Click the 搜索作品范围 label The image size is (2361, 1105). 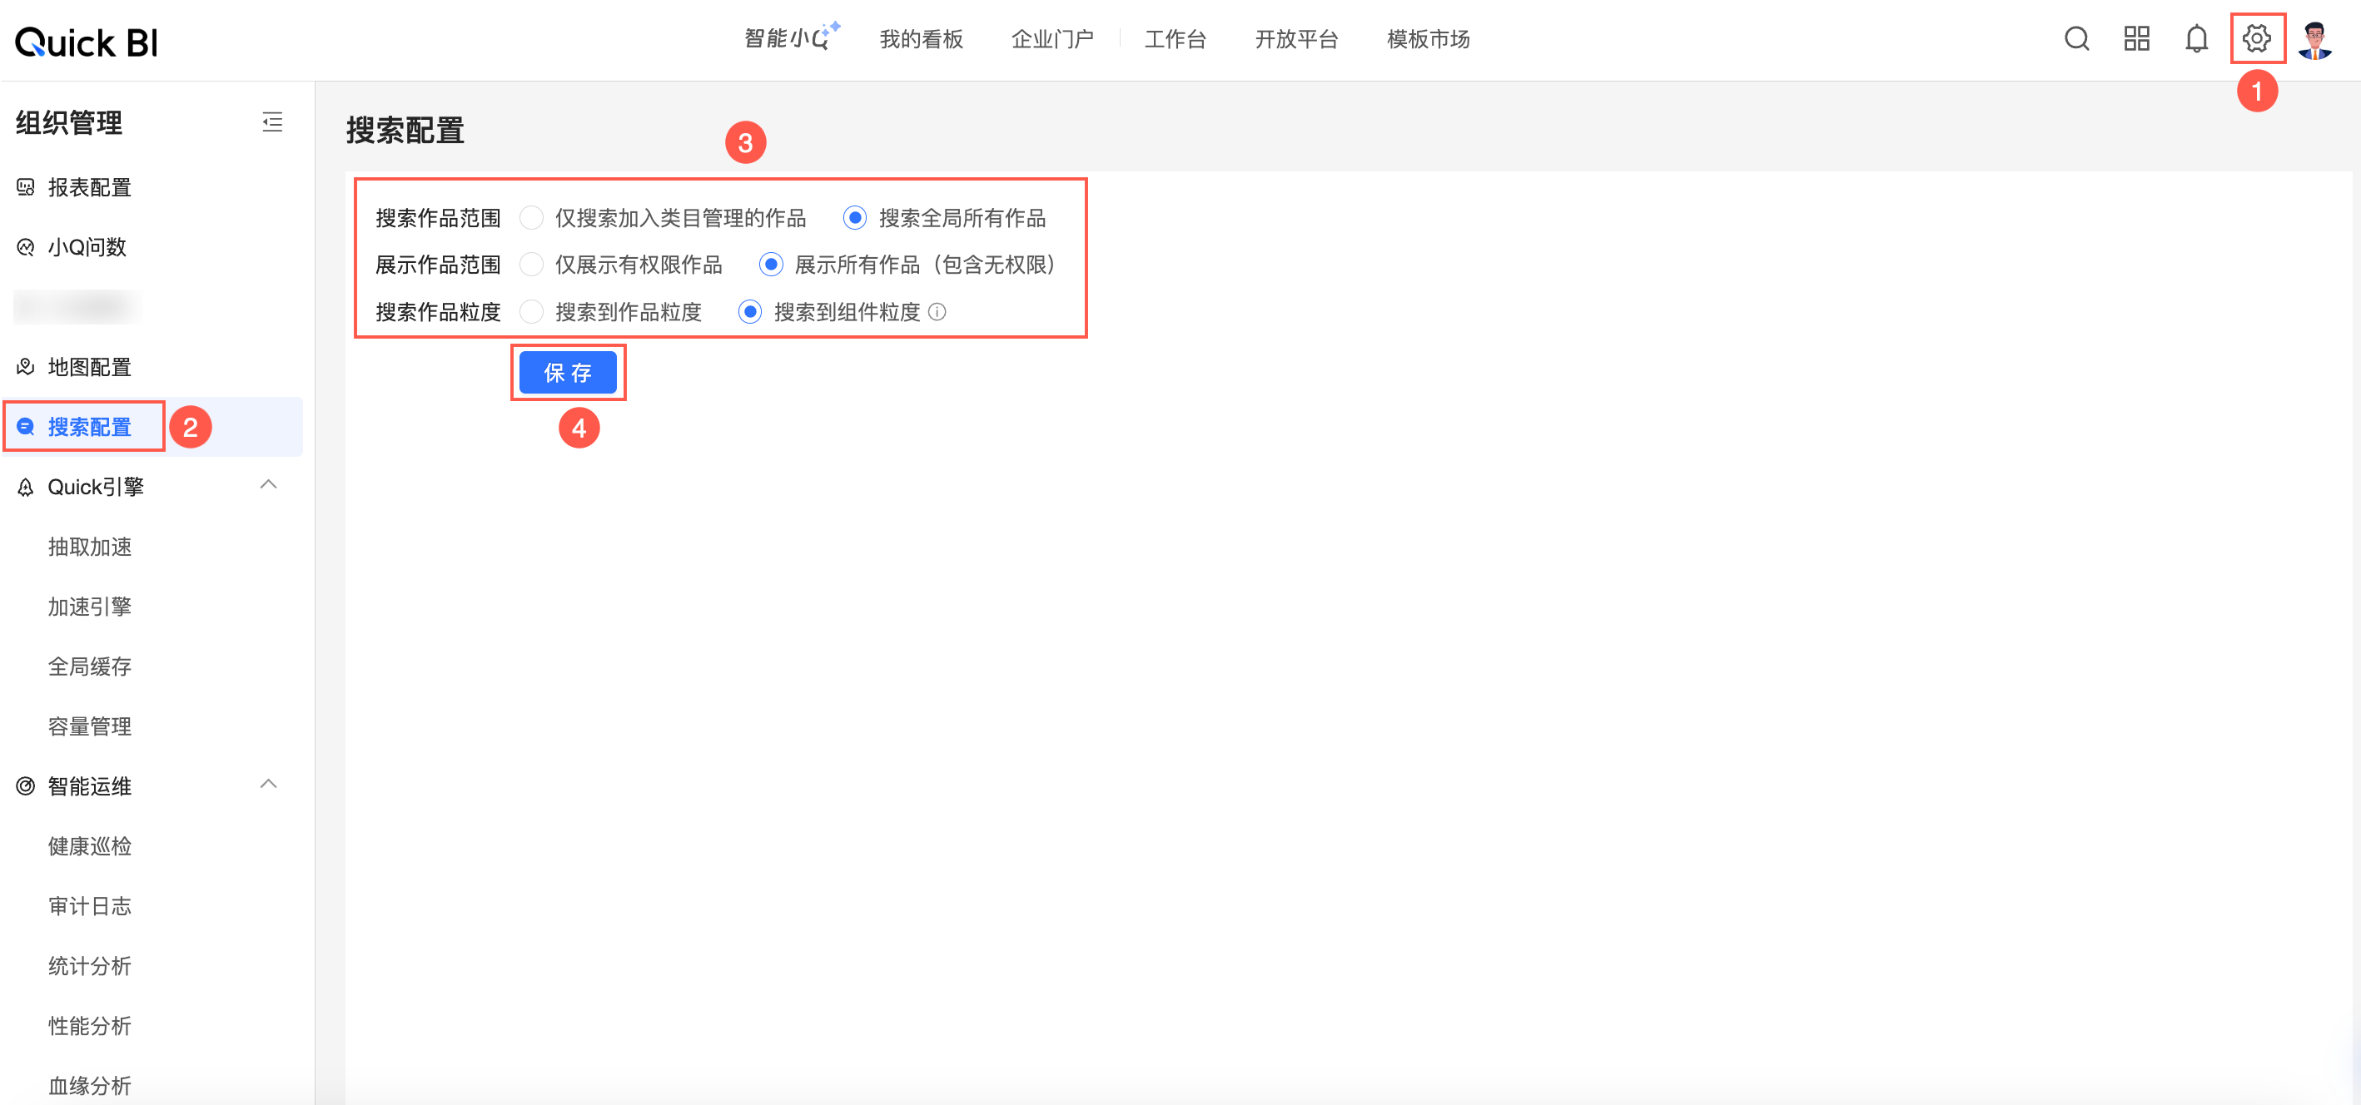click(438, 218)
